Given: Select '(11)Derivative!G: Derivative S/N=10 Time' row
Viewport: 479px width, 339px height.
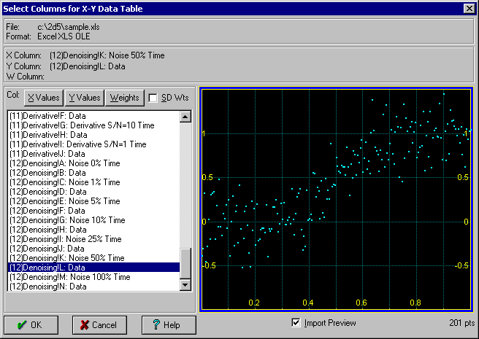Looking at the screenshot, I should point(93,125).
